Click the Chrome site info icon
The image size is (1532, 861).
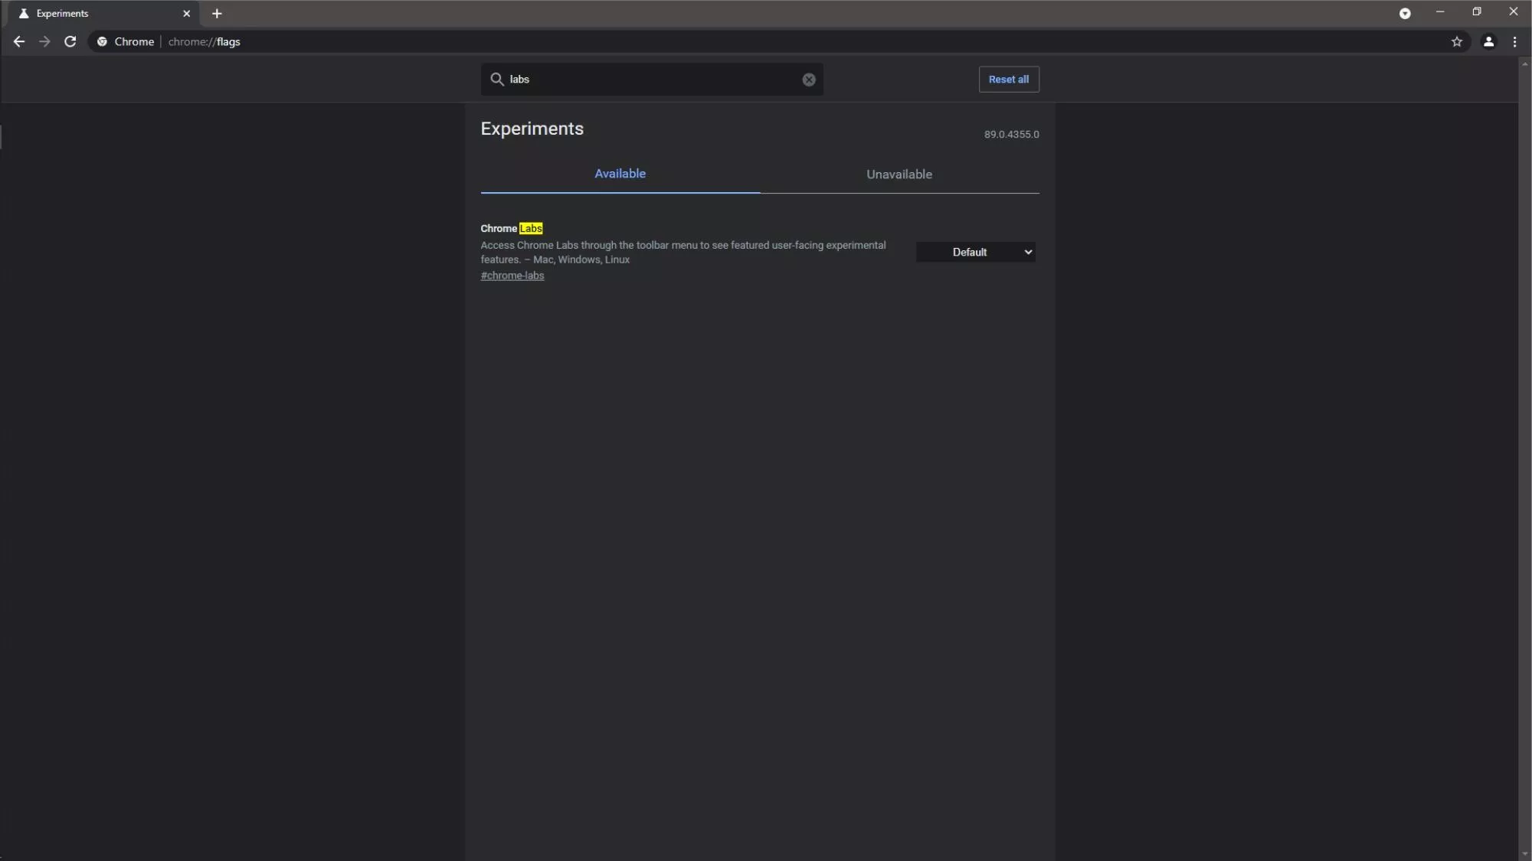(102, 42)
